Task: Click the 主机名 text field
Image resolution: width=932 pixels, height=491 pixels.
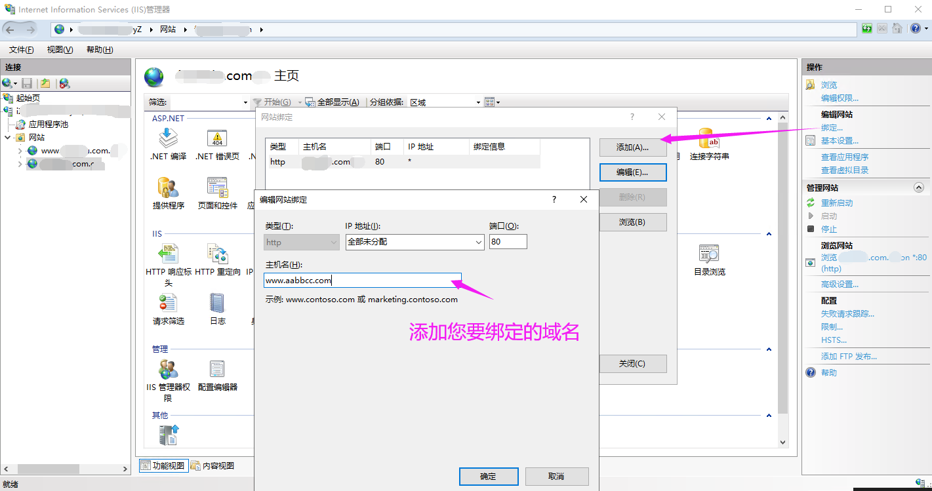Action: 362,281
